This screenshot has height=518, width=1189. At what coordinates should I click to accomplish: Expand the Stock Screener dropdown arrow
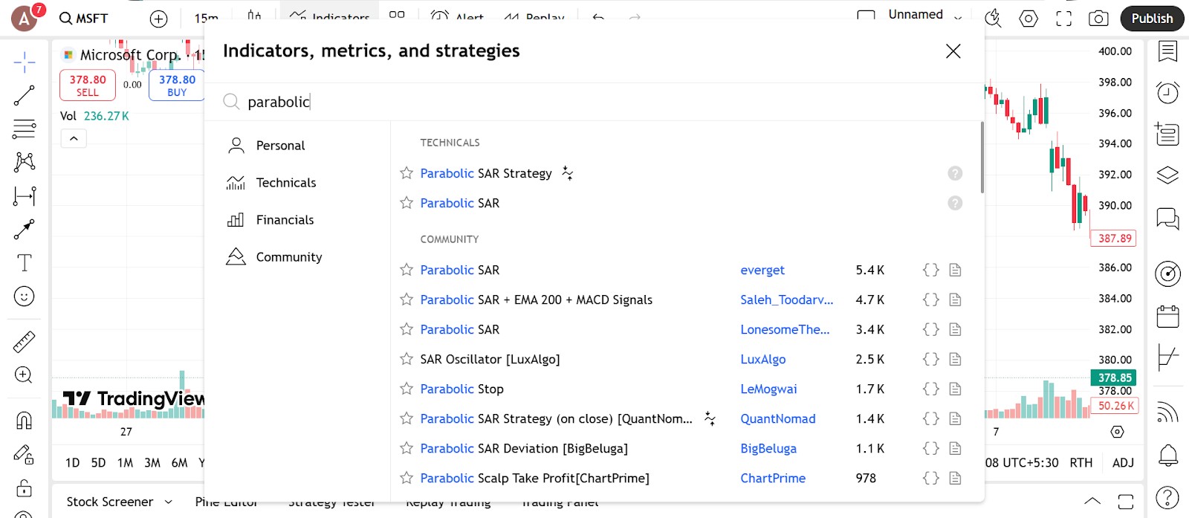169,502
